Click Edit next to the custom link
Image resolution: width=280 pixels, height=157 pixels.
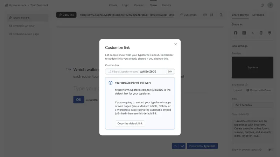pos(170,72)
